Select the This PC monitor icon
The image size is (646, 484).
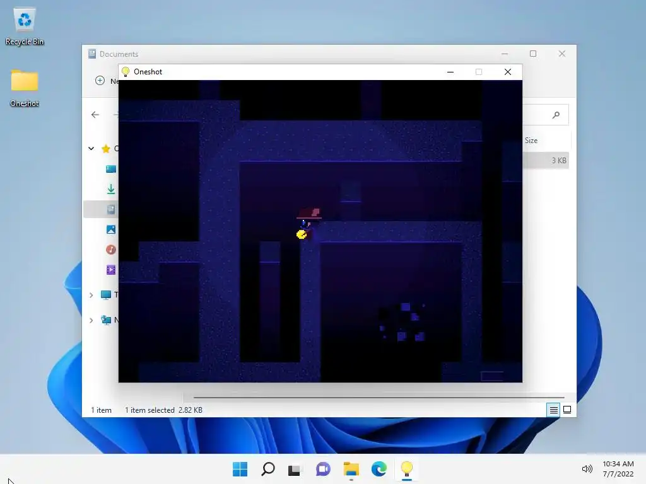point(106,295)
